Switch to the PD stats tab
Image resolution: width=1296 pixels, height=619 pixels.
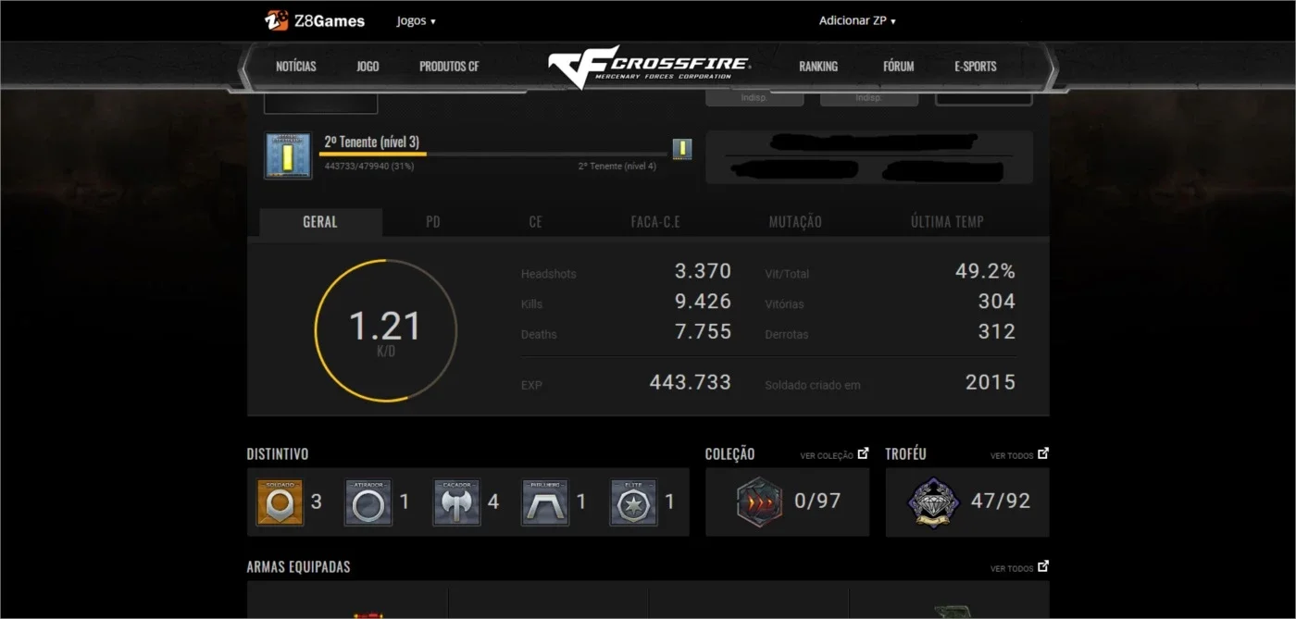coord(433,222)
